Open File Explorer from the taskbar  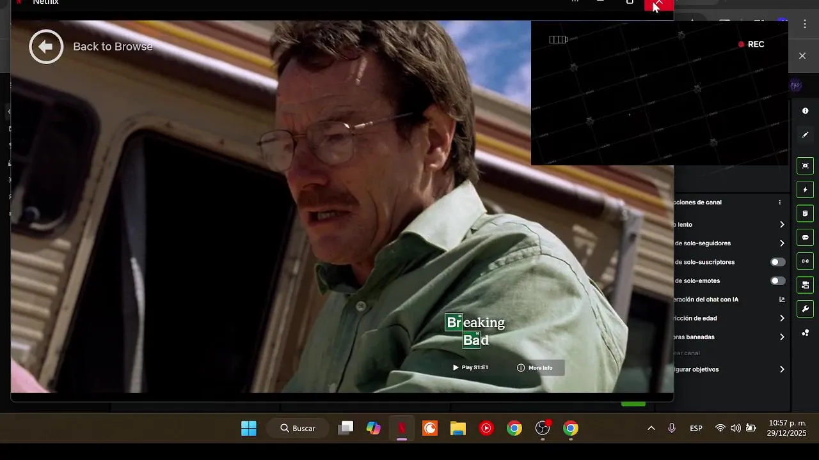(x=458, y=428)
